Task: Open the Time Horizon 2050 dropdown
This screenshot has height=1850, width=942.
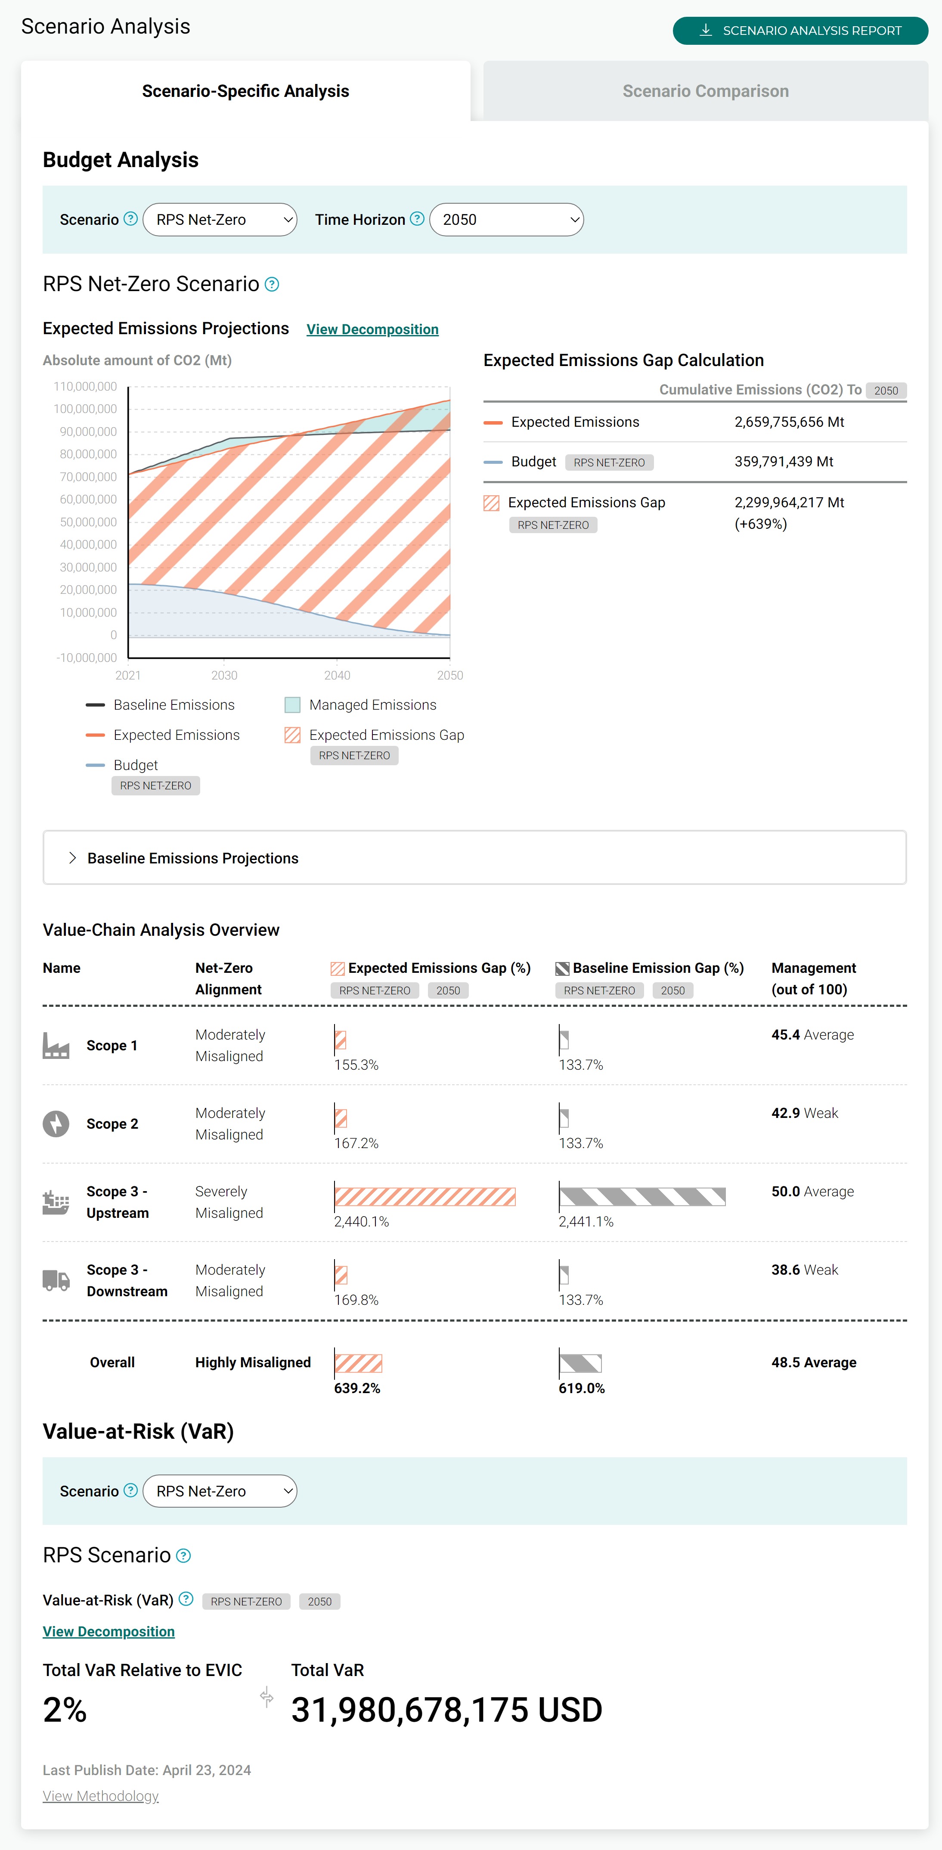Action: pos(506,220)
